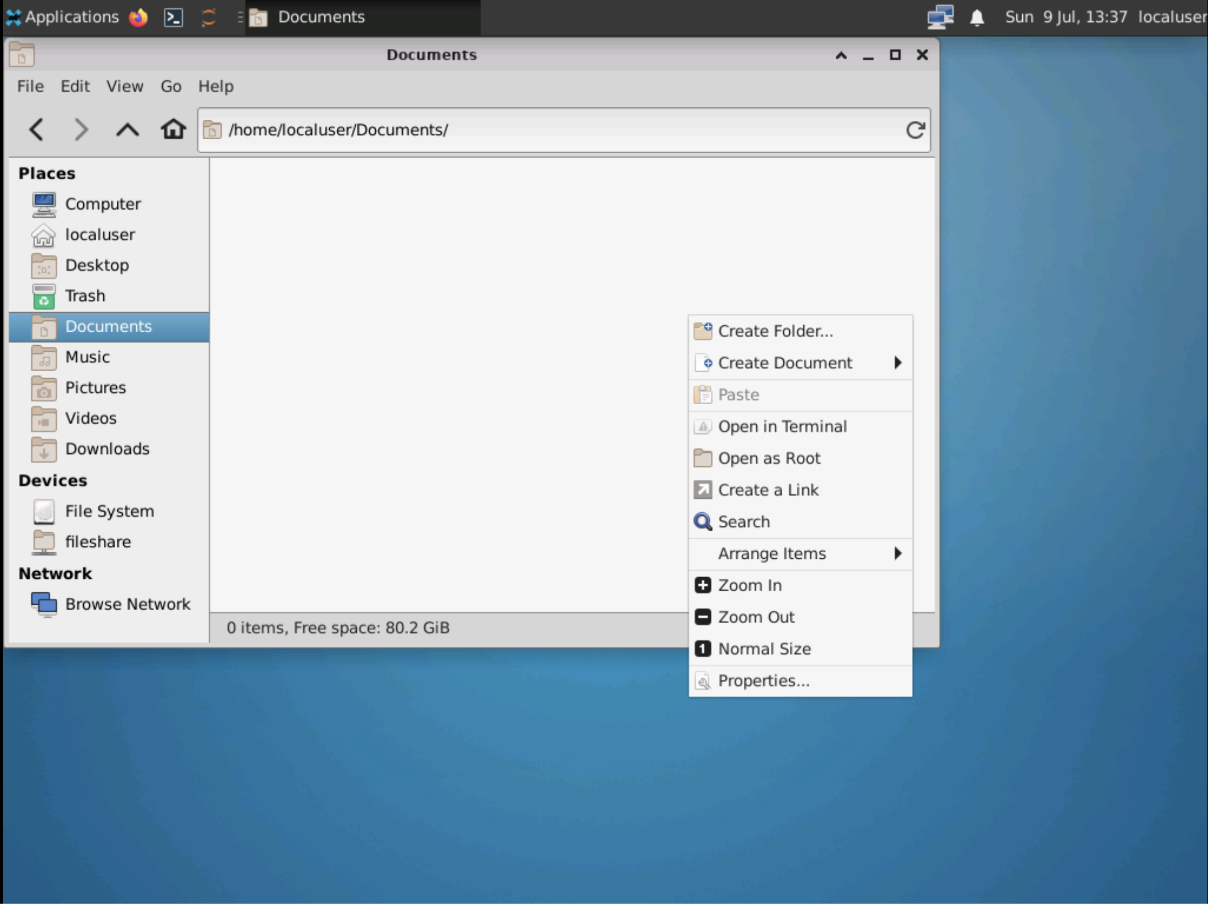Choose Open in Terminal from context menu
Image resolution: width=1208 pixels, height=904 pixels.
point(800,427)
